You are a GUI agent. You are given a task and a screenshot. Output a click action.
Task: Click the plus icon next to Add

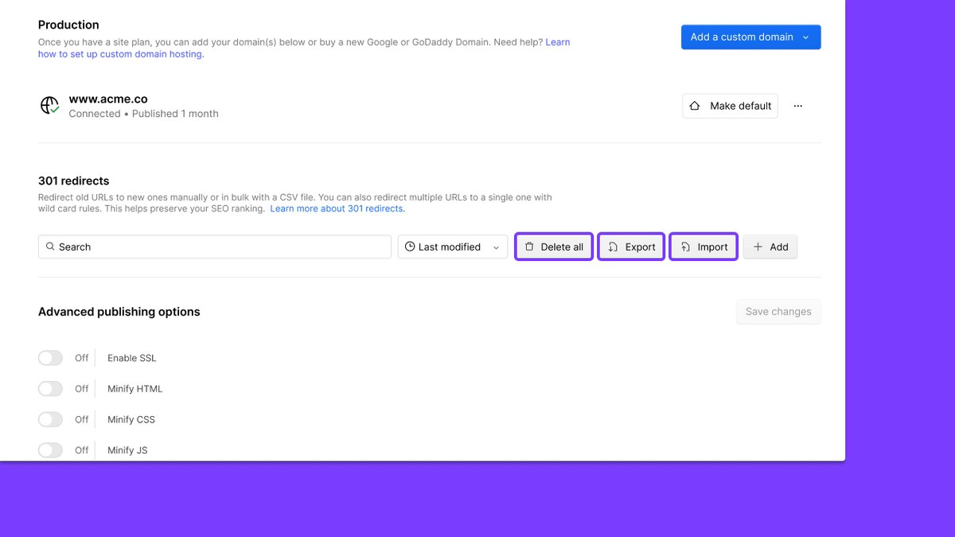coord(758,247)
